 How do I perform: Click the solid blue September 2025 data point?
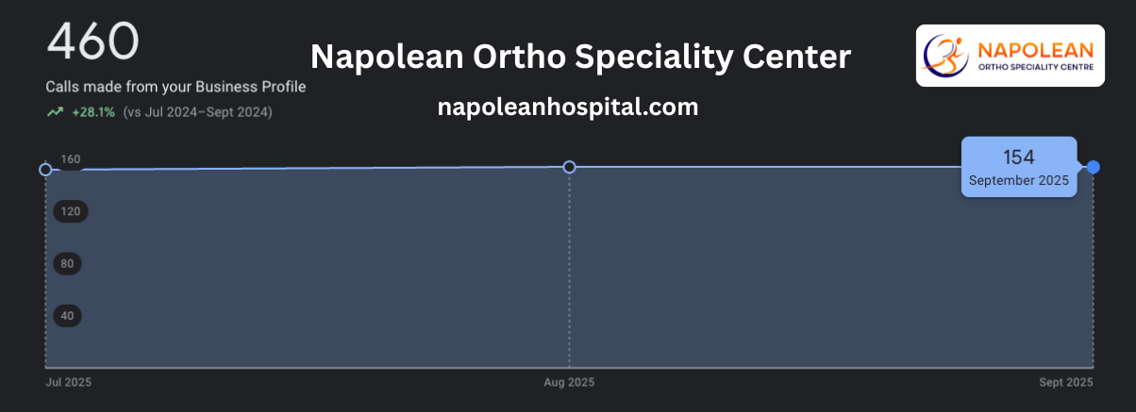pos(1093,167)
